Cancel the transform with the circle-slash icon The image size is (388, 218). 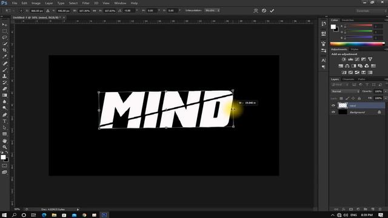tap(264, 11)
